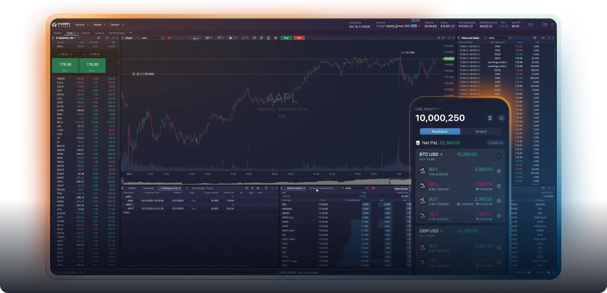Collapse the MSFT group in Trading Journal
607x293 pixels.
124,204
